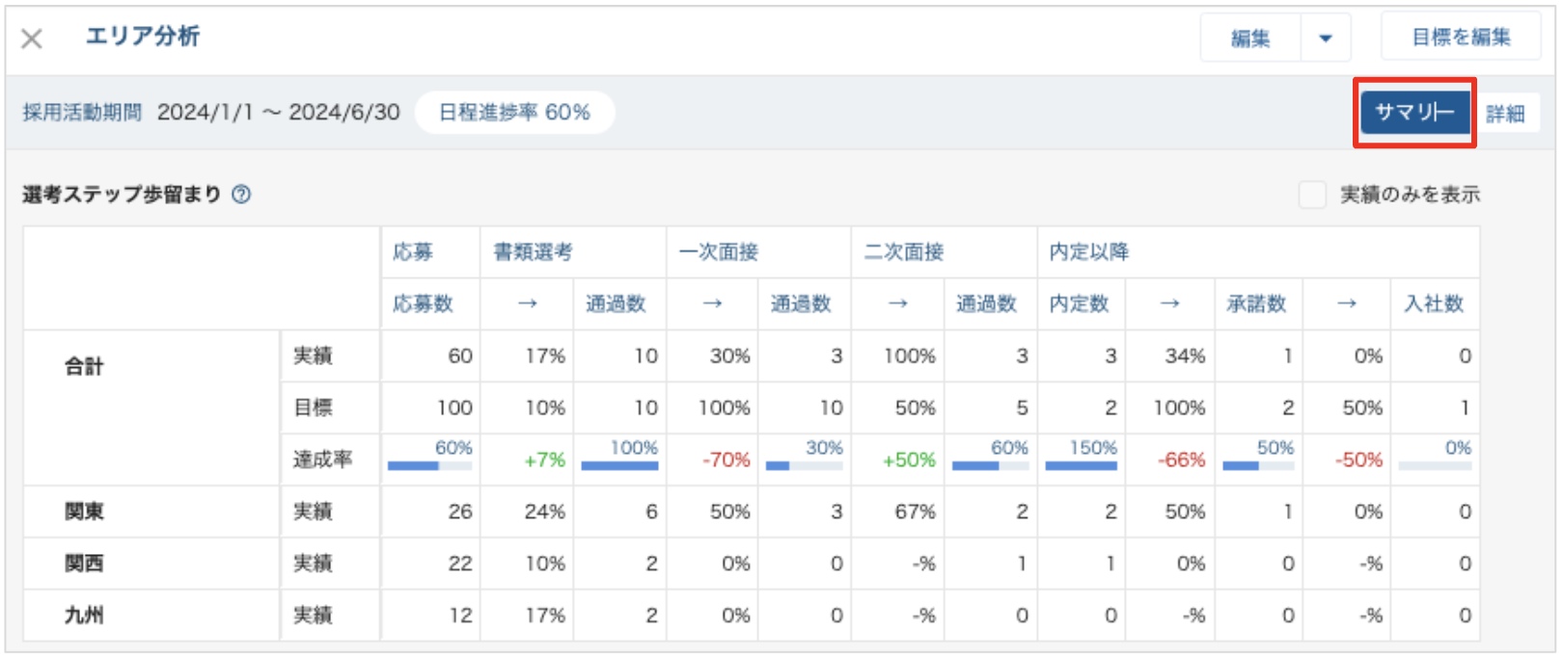Close the エリア分析 panel with X icon
Image resolution: width=1563 pixels, height=659 pixels.
32,39
